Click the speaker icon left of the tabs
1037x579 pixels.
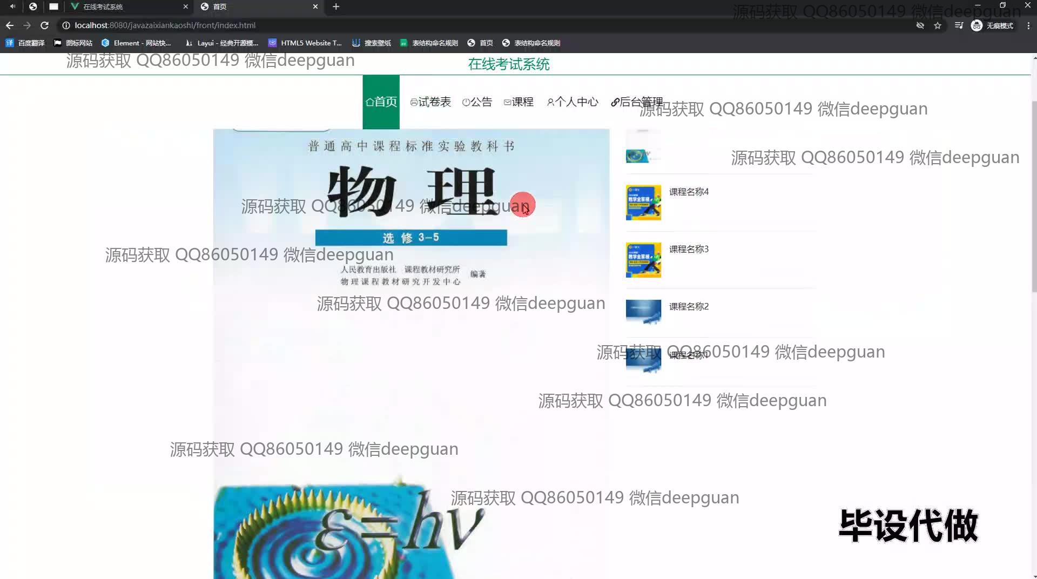point(12,6)
